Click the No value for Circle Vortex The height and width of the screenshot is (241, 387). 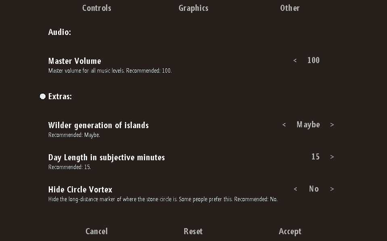[314, 189]
